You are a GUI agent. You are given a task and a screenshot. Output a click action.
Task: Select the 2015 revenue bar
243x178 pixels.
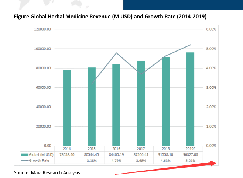(91, 107)
